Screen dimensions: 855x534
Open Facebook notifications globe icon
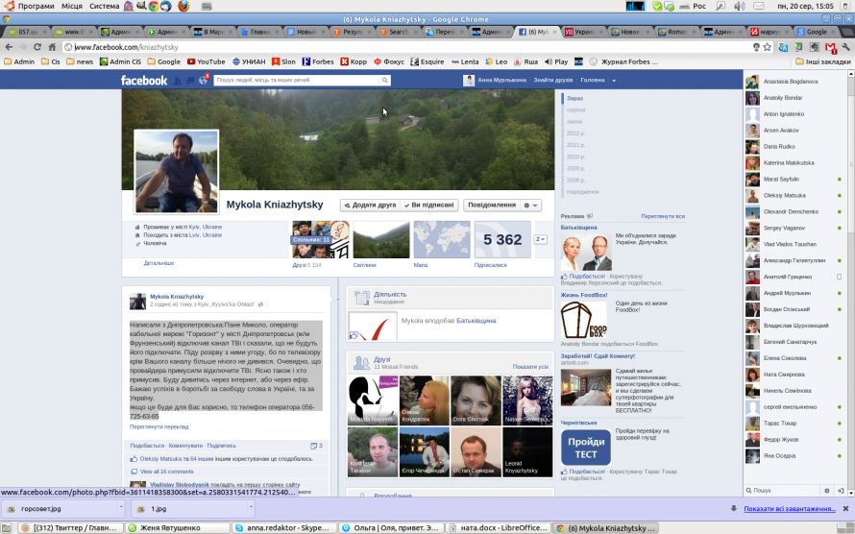(203, 81)
